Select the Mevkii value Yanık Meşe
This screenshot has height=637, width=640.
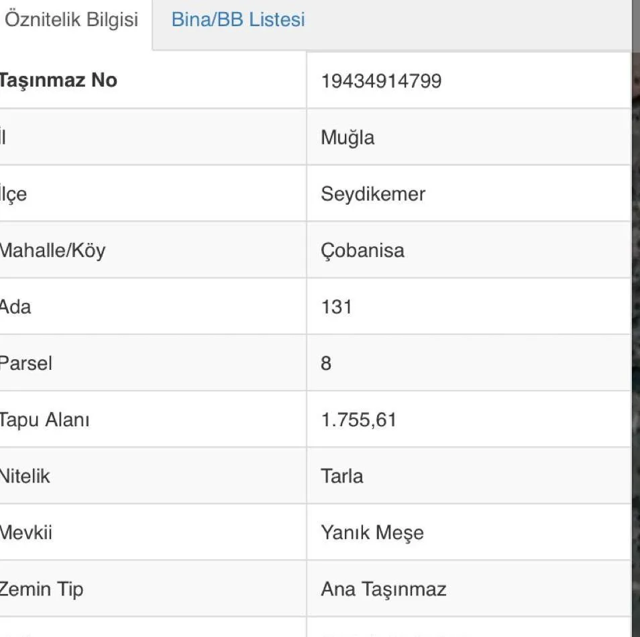click(372, 533)
